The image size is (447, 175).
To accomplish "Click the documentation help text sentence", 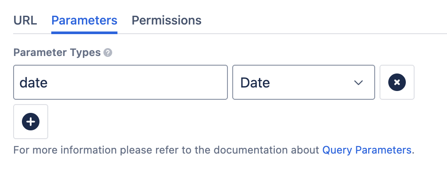I will point(167,150).
